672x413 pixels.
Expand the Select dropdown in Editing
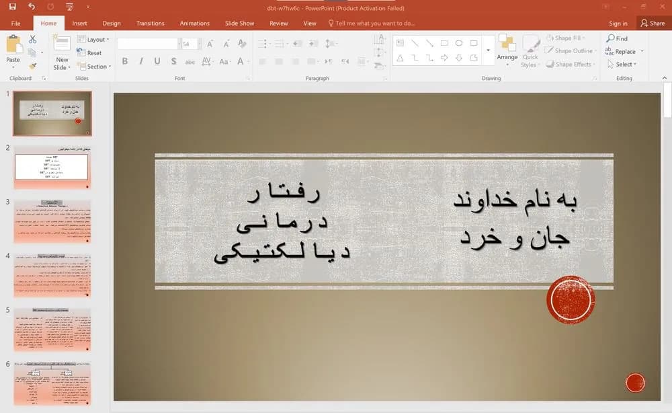[622, 65]
